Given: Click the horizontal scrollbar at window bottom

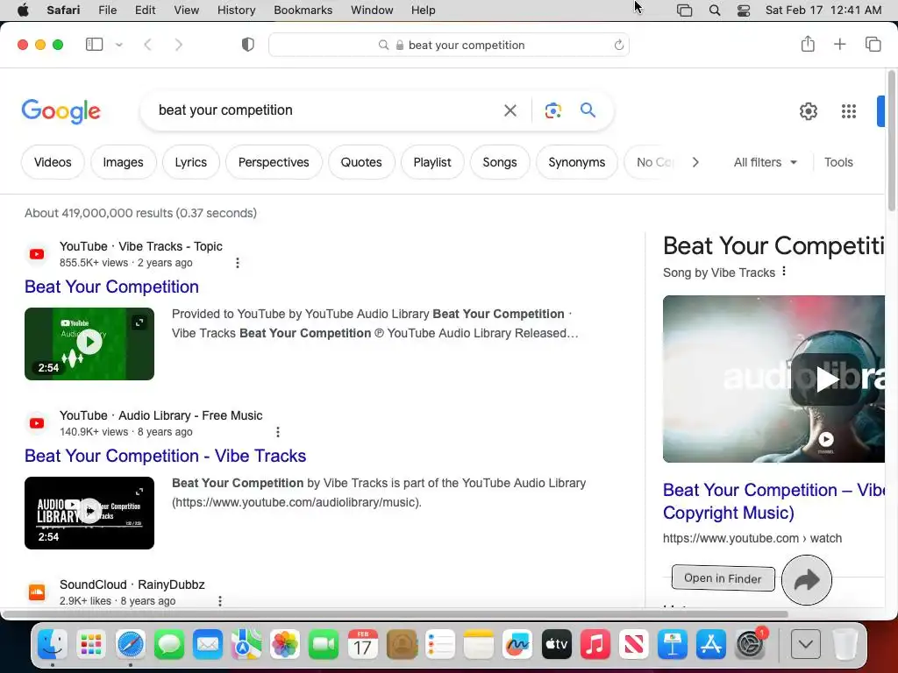Looking at the screenshot, I should point(396,614).
